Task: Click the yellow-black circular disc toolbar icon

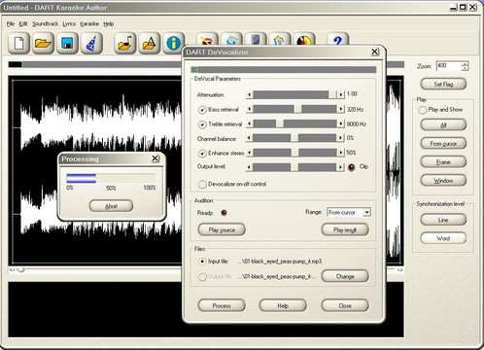Action: (304, 40)
